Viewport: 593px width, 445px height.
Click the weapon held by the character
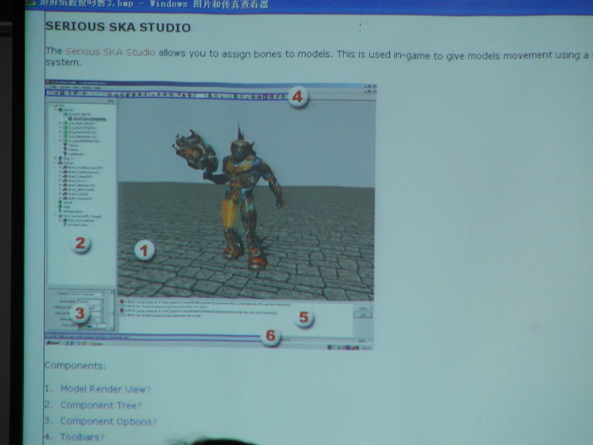[196, 151]
